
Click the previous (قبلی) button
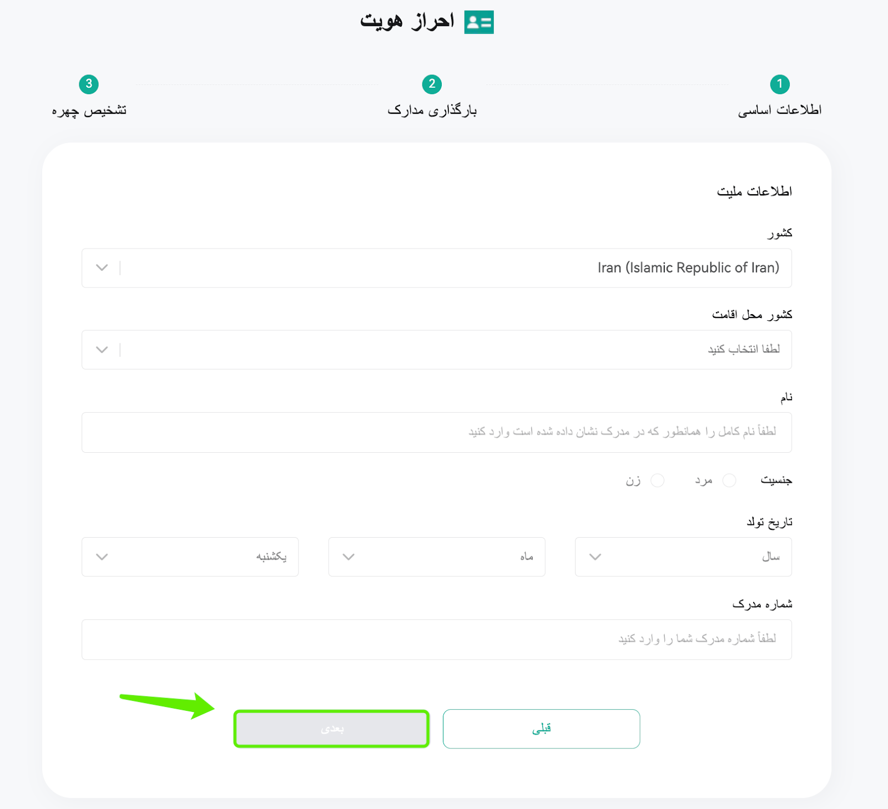542,729
